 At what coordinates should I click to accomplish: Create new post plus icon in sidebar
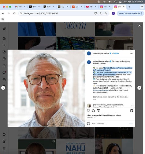pyautogui.click(x=4, y=79)
